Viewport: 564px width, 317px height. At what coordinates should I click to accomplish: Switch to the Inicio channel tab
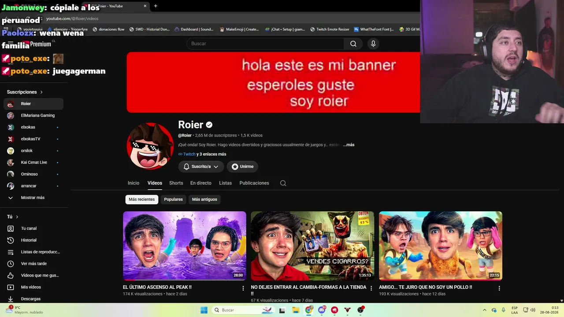134,183
